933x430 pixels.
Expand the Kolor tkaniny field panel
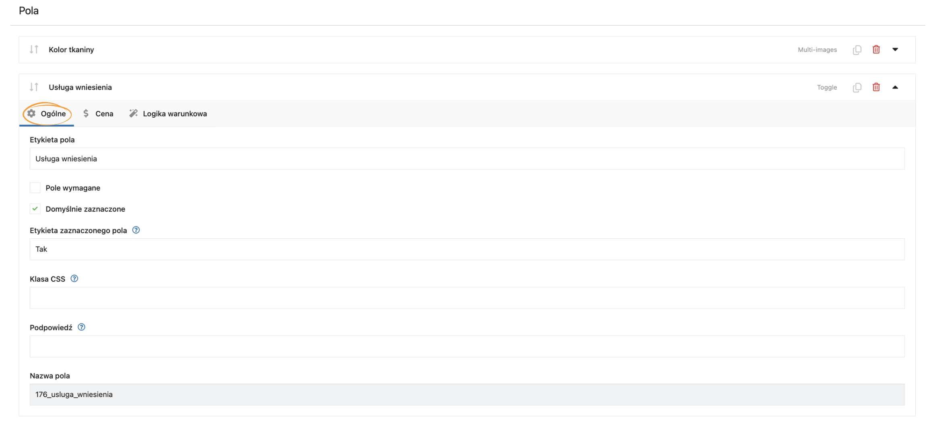coord(895,49)
